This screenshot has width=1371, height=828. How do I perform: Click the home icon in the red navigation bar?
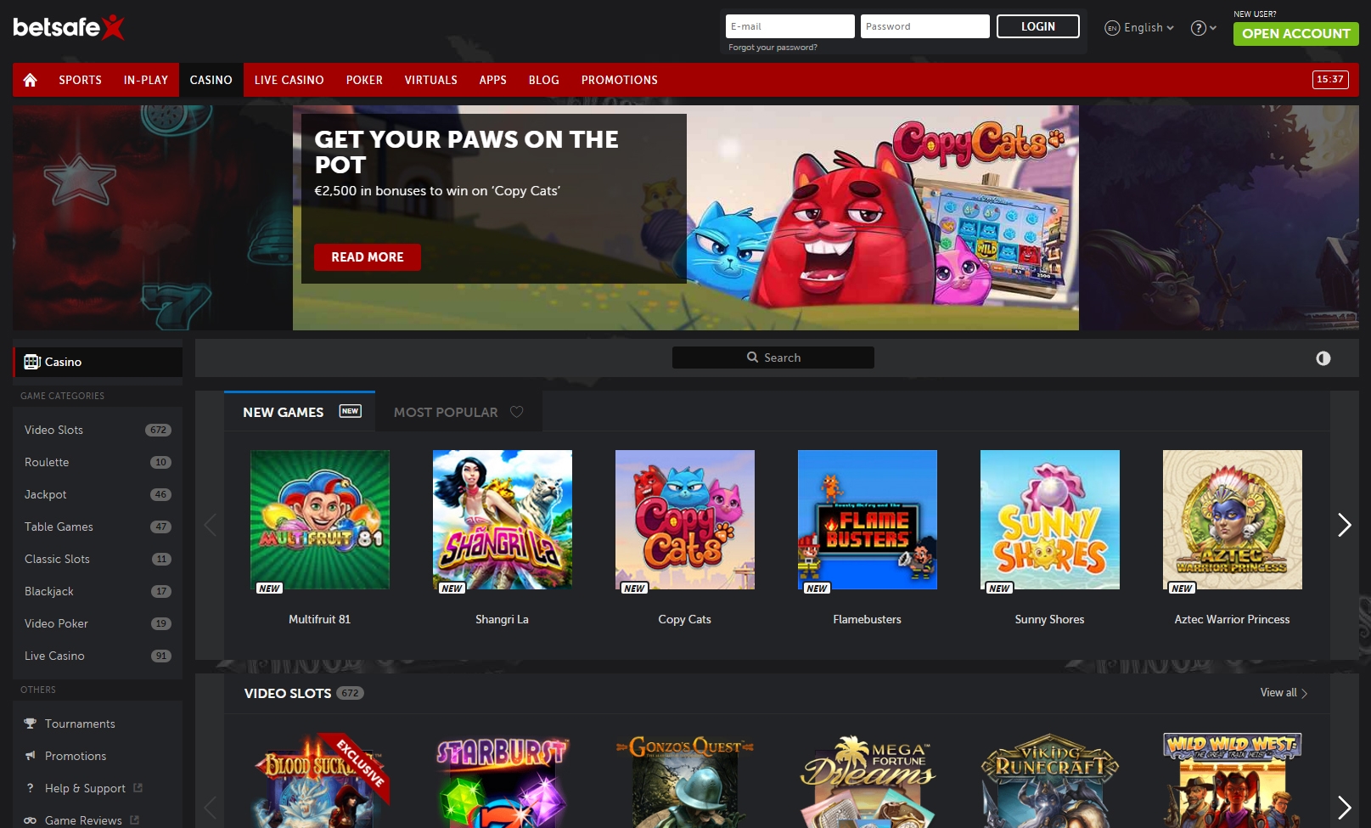(31, 80)
